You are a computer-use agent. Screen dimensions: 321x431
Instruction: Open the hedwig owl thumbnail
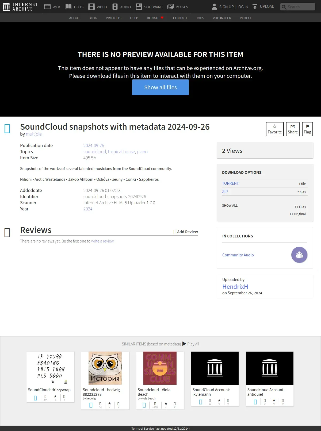(105, 368)
